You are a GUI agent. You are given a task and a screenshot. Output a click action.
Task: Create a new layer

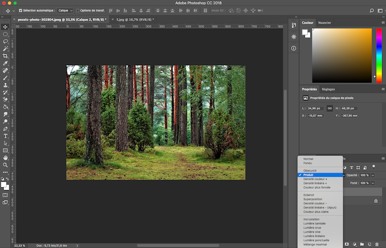pyautogui.click(x=369, y=244)
